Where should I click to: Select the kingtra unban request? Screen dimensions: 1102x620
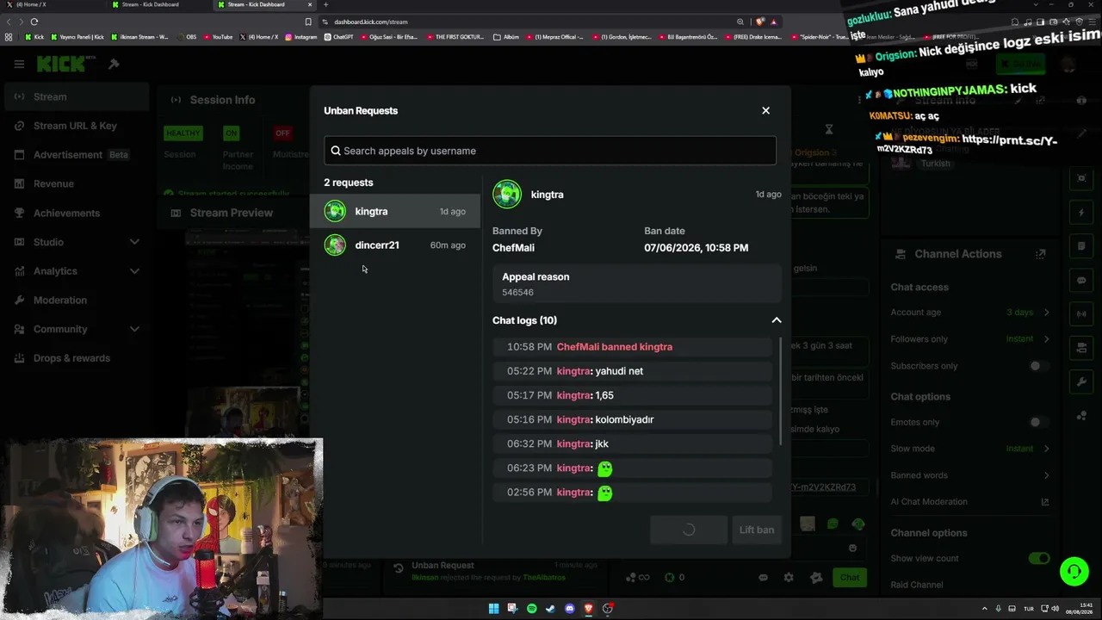[x=395, y=211]
